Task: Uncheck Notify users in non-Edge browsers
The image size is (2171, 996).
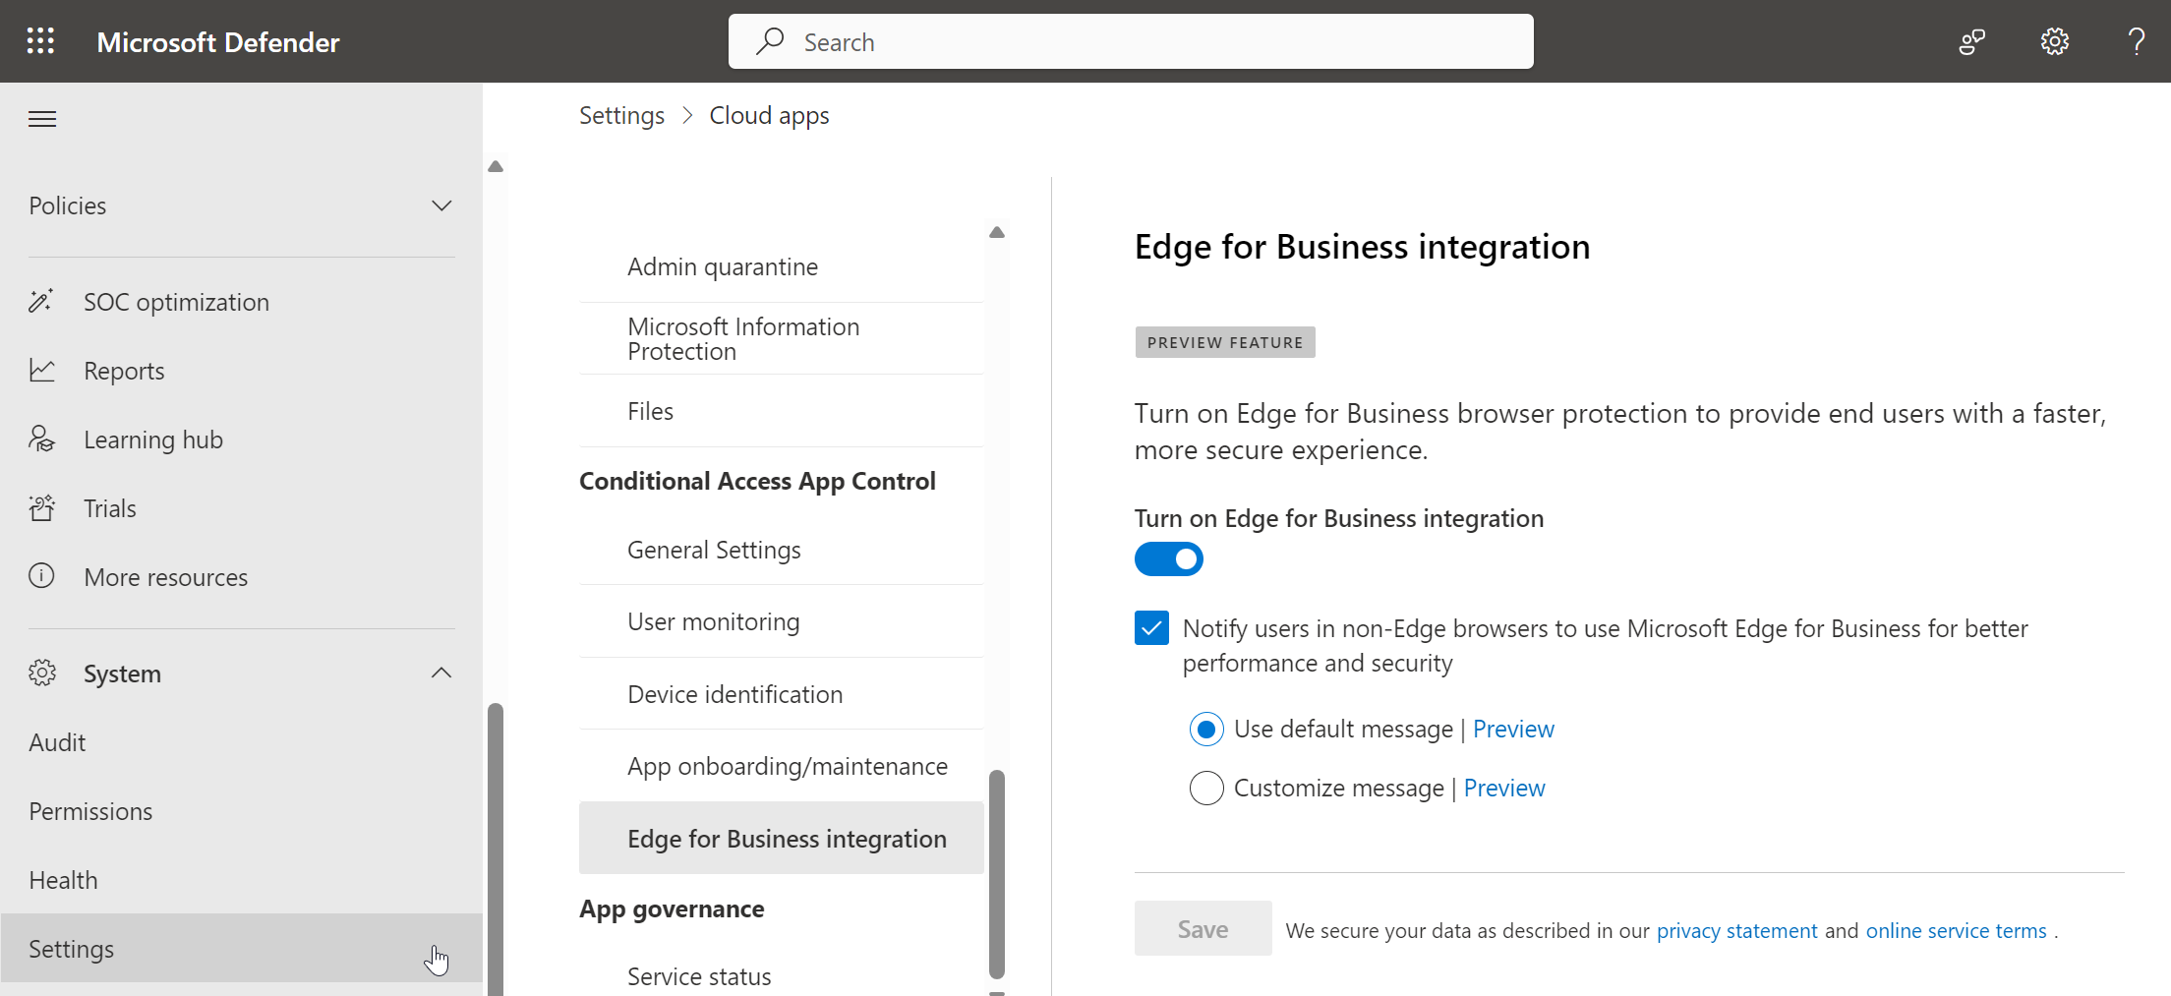Action: [1151, 627]
